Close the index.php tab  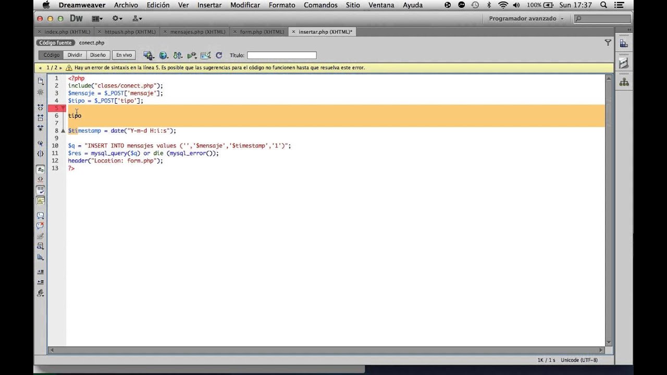[x=40, y=32]
